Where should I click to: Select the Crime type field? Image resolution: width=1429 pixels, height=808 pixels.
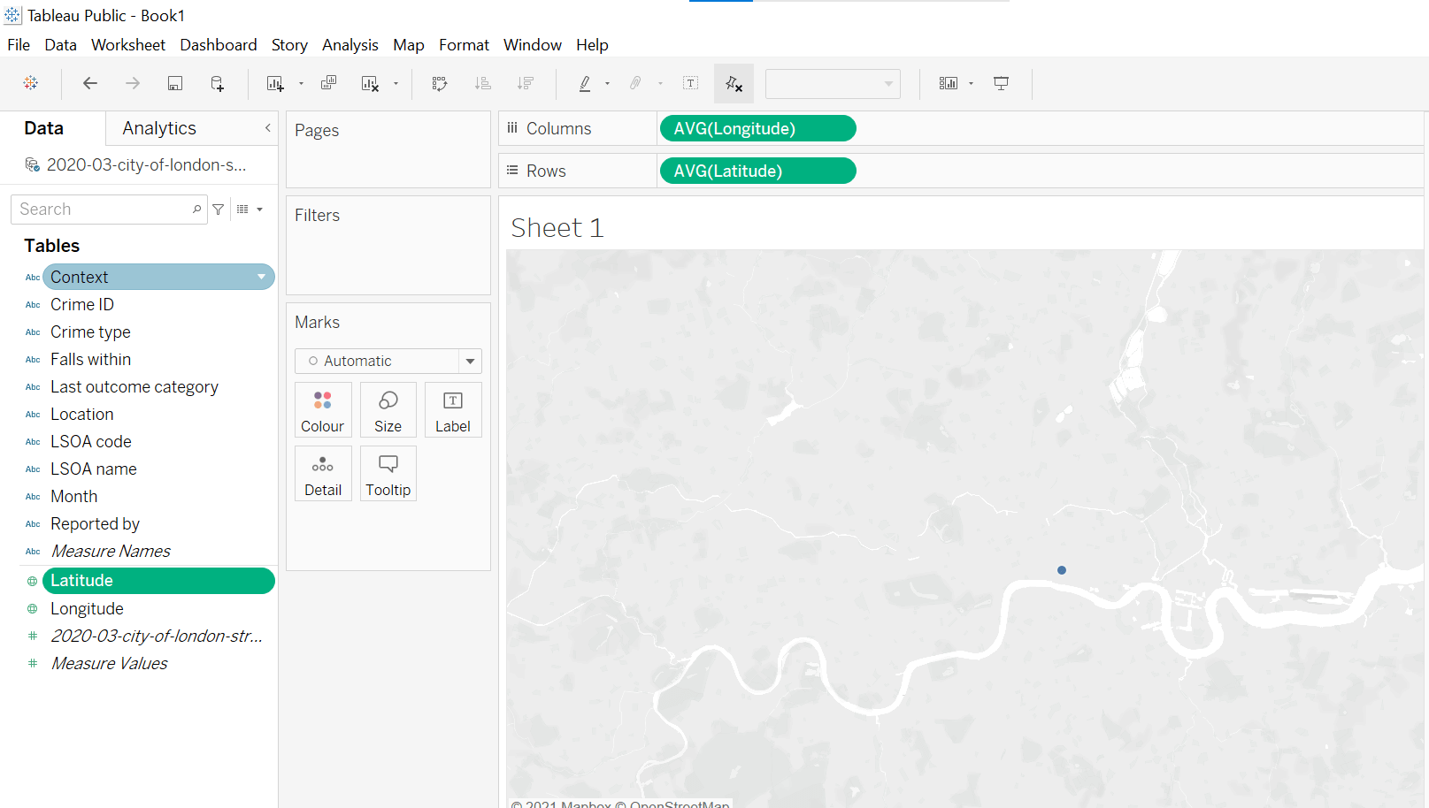point(90,332)
